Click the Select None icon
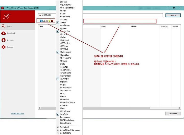Image resolution: width=184 pixels, height=135 pixels. [58, 133]
